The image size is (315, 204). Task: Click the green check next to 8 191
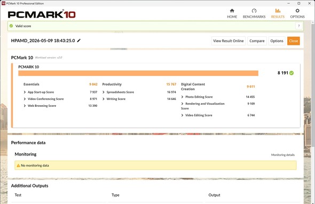[292, 73]
